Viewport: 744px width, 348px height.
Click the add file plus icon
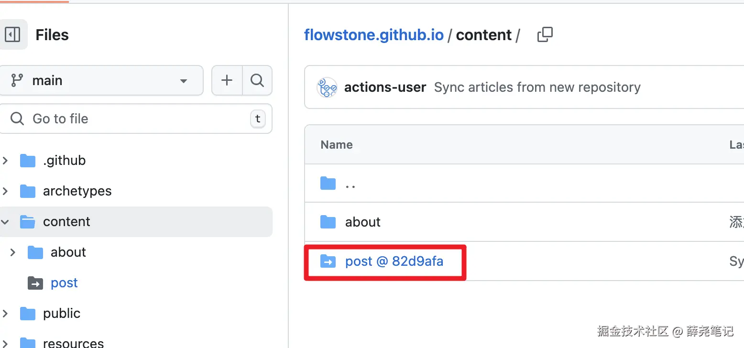click(227, 80)
